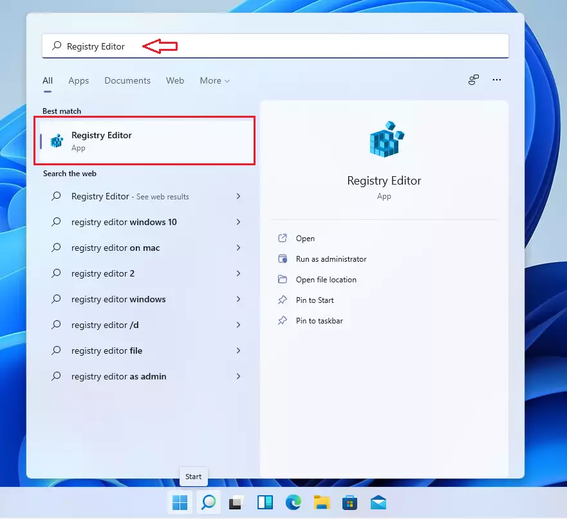The height and width of the screenshot is (519, 567).
Task: Expand arrow for 'registry editor on mac'
Action: pos(238,248)
